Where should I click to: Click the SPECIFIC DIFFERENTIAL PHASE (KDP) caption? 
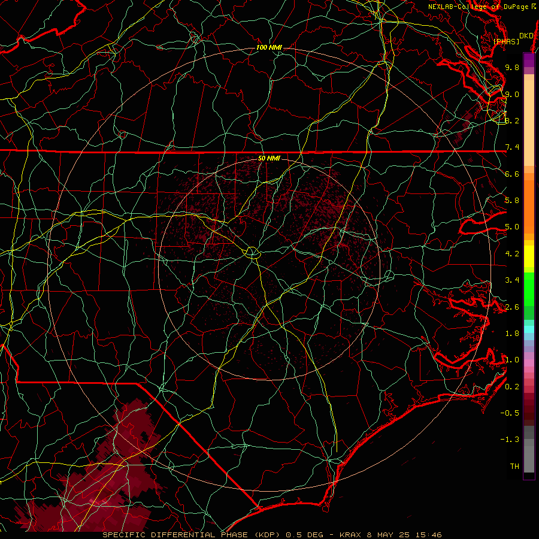coord(190,535)
